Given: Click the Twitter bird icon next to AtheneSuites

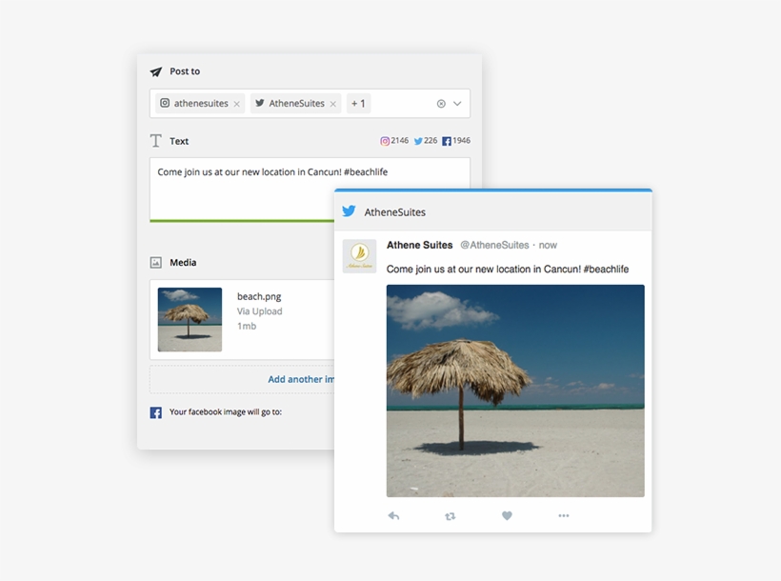Looking at the screenshot, I should point(259,103).
